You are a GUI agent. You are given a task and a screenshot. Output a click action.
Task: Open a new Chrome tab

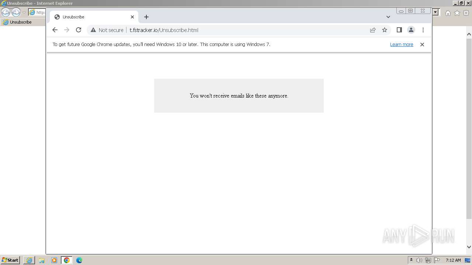146,17
